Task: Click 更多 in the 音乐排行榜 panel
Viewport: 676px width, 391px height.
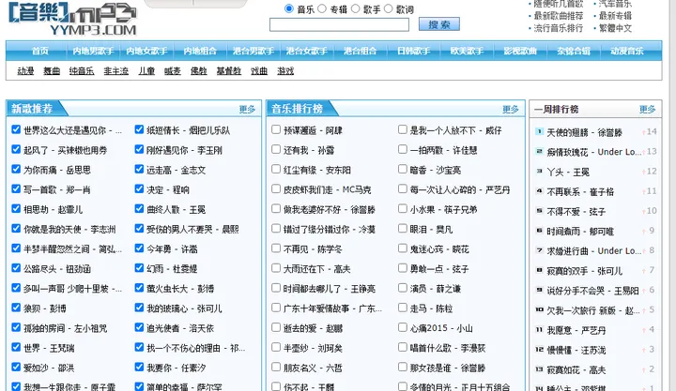Action: pyautogui.click(x=511, y=110)
